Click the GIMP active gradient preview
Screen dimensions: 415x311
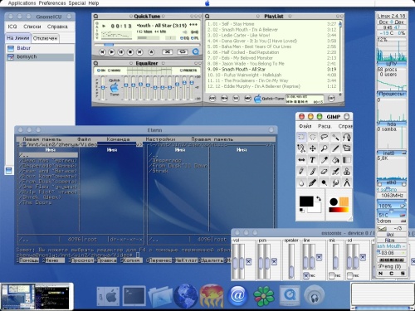339,210
